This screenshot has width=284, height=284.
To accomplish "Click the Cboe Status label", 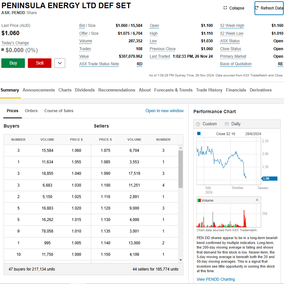I will click(231, 49).
